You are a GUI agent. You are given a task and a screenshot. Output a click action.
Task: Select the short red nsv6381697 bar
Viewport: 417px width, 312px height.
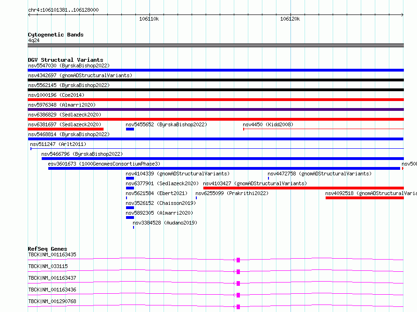(x=66, y=129)
